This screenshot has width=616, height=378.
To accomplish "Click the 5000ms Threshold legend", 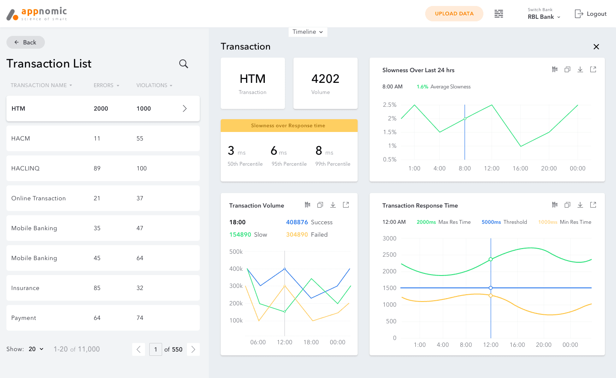I will 504,222.
